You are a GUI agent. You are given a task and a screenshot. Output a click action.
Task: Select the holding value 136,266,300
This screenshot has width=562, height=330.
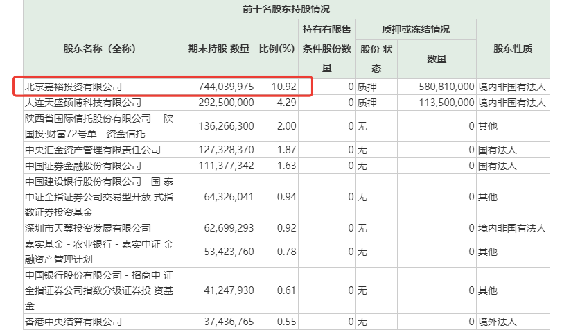(226, 126)
